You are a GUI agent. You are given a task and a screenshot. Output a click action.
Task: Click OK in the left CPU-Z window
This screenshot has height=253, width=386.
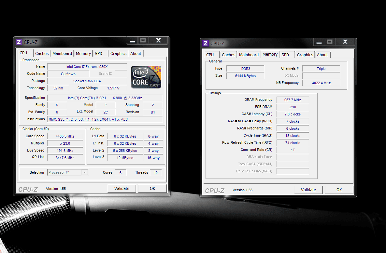[152, 189]
